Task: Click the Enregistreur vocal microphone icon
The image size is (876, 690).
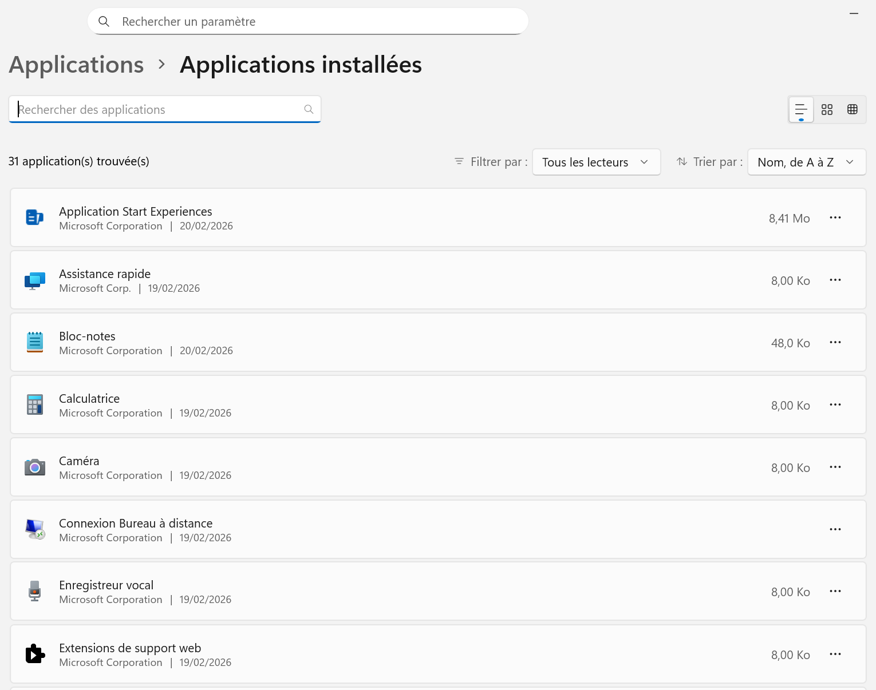Action: tap(35, 591)
